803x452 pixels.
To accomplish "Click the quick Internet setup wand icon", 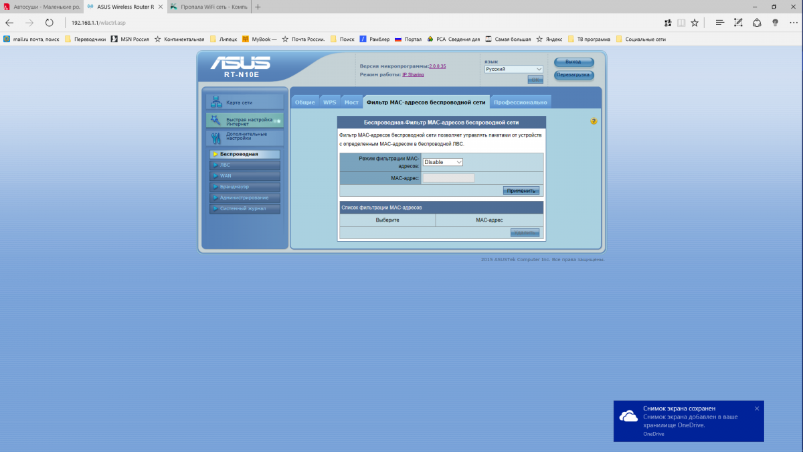I will pyautogui.click(x=216, y=121).
